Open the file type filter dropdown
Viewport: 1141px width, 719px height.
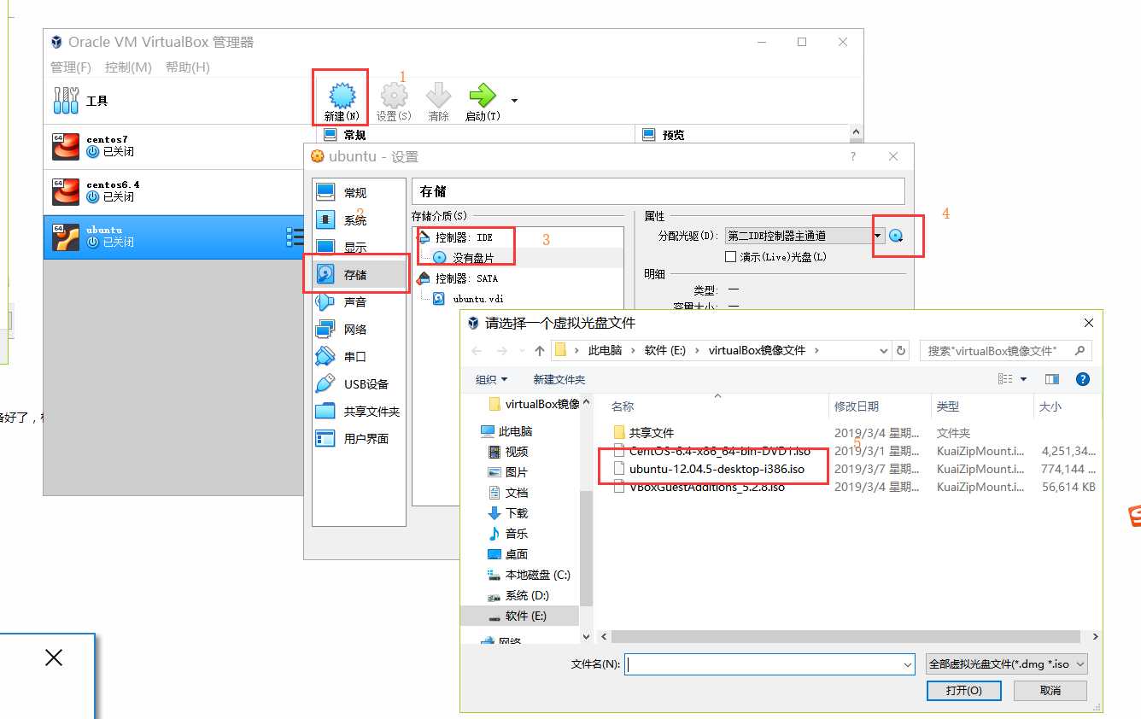[x=1007, y=664]
